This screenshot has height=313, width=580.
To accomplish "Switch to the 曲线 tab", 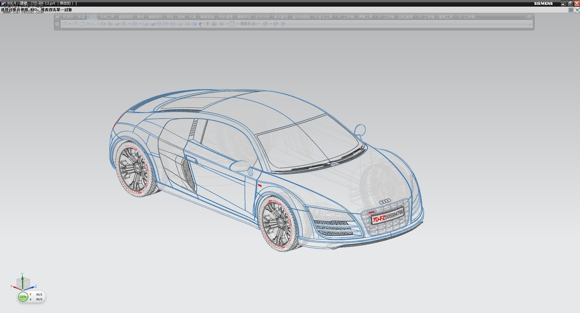I will coord(141,17).
